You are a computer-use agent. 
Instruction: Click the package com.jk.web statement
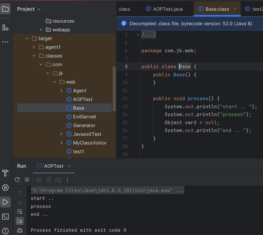[x=169, y=51]
